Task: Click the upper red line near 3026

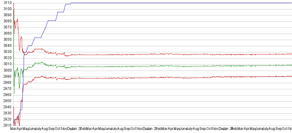Action: pyautogui.click(x=184, y=54)
